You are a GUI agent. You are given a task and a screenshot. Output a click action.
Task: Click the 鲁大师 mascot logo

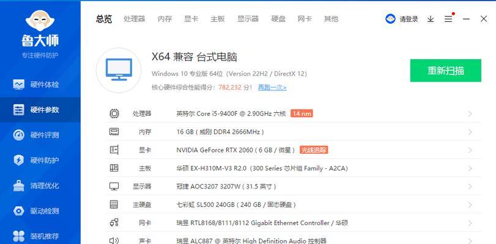[x=40, y=20]
